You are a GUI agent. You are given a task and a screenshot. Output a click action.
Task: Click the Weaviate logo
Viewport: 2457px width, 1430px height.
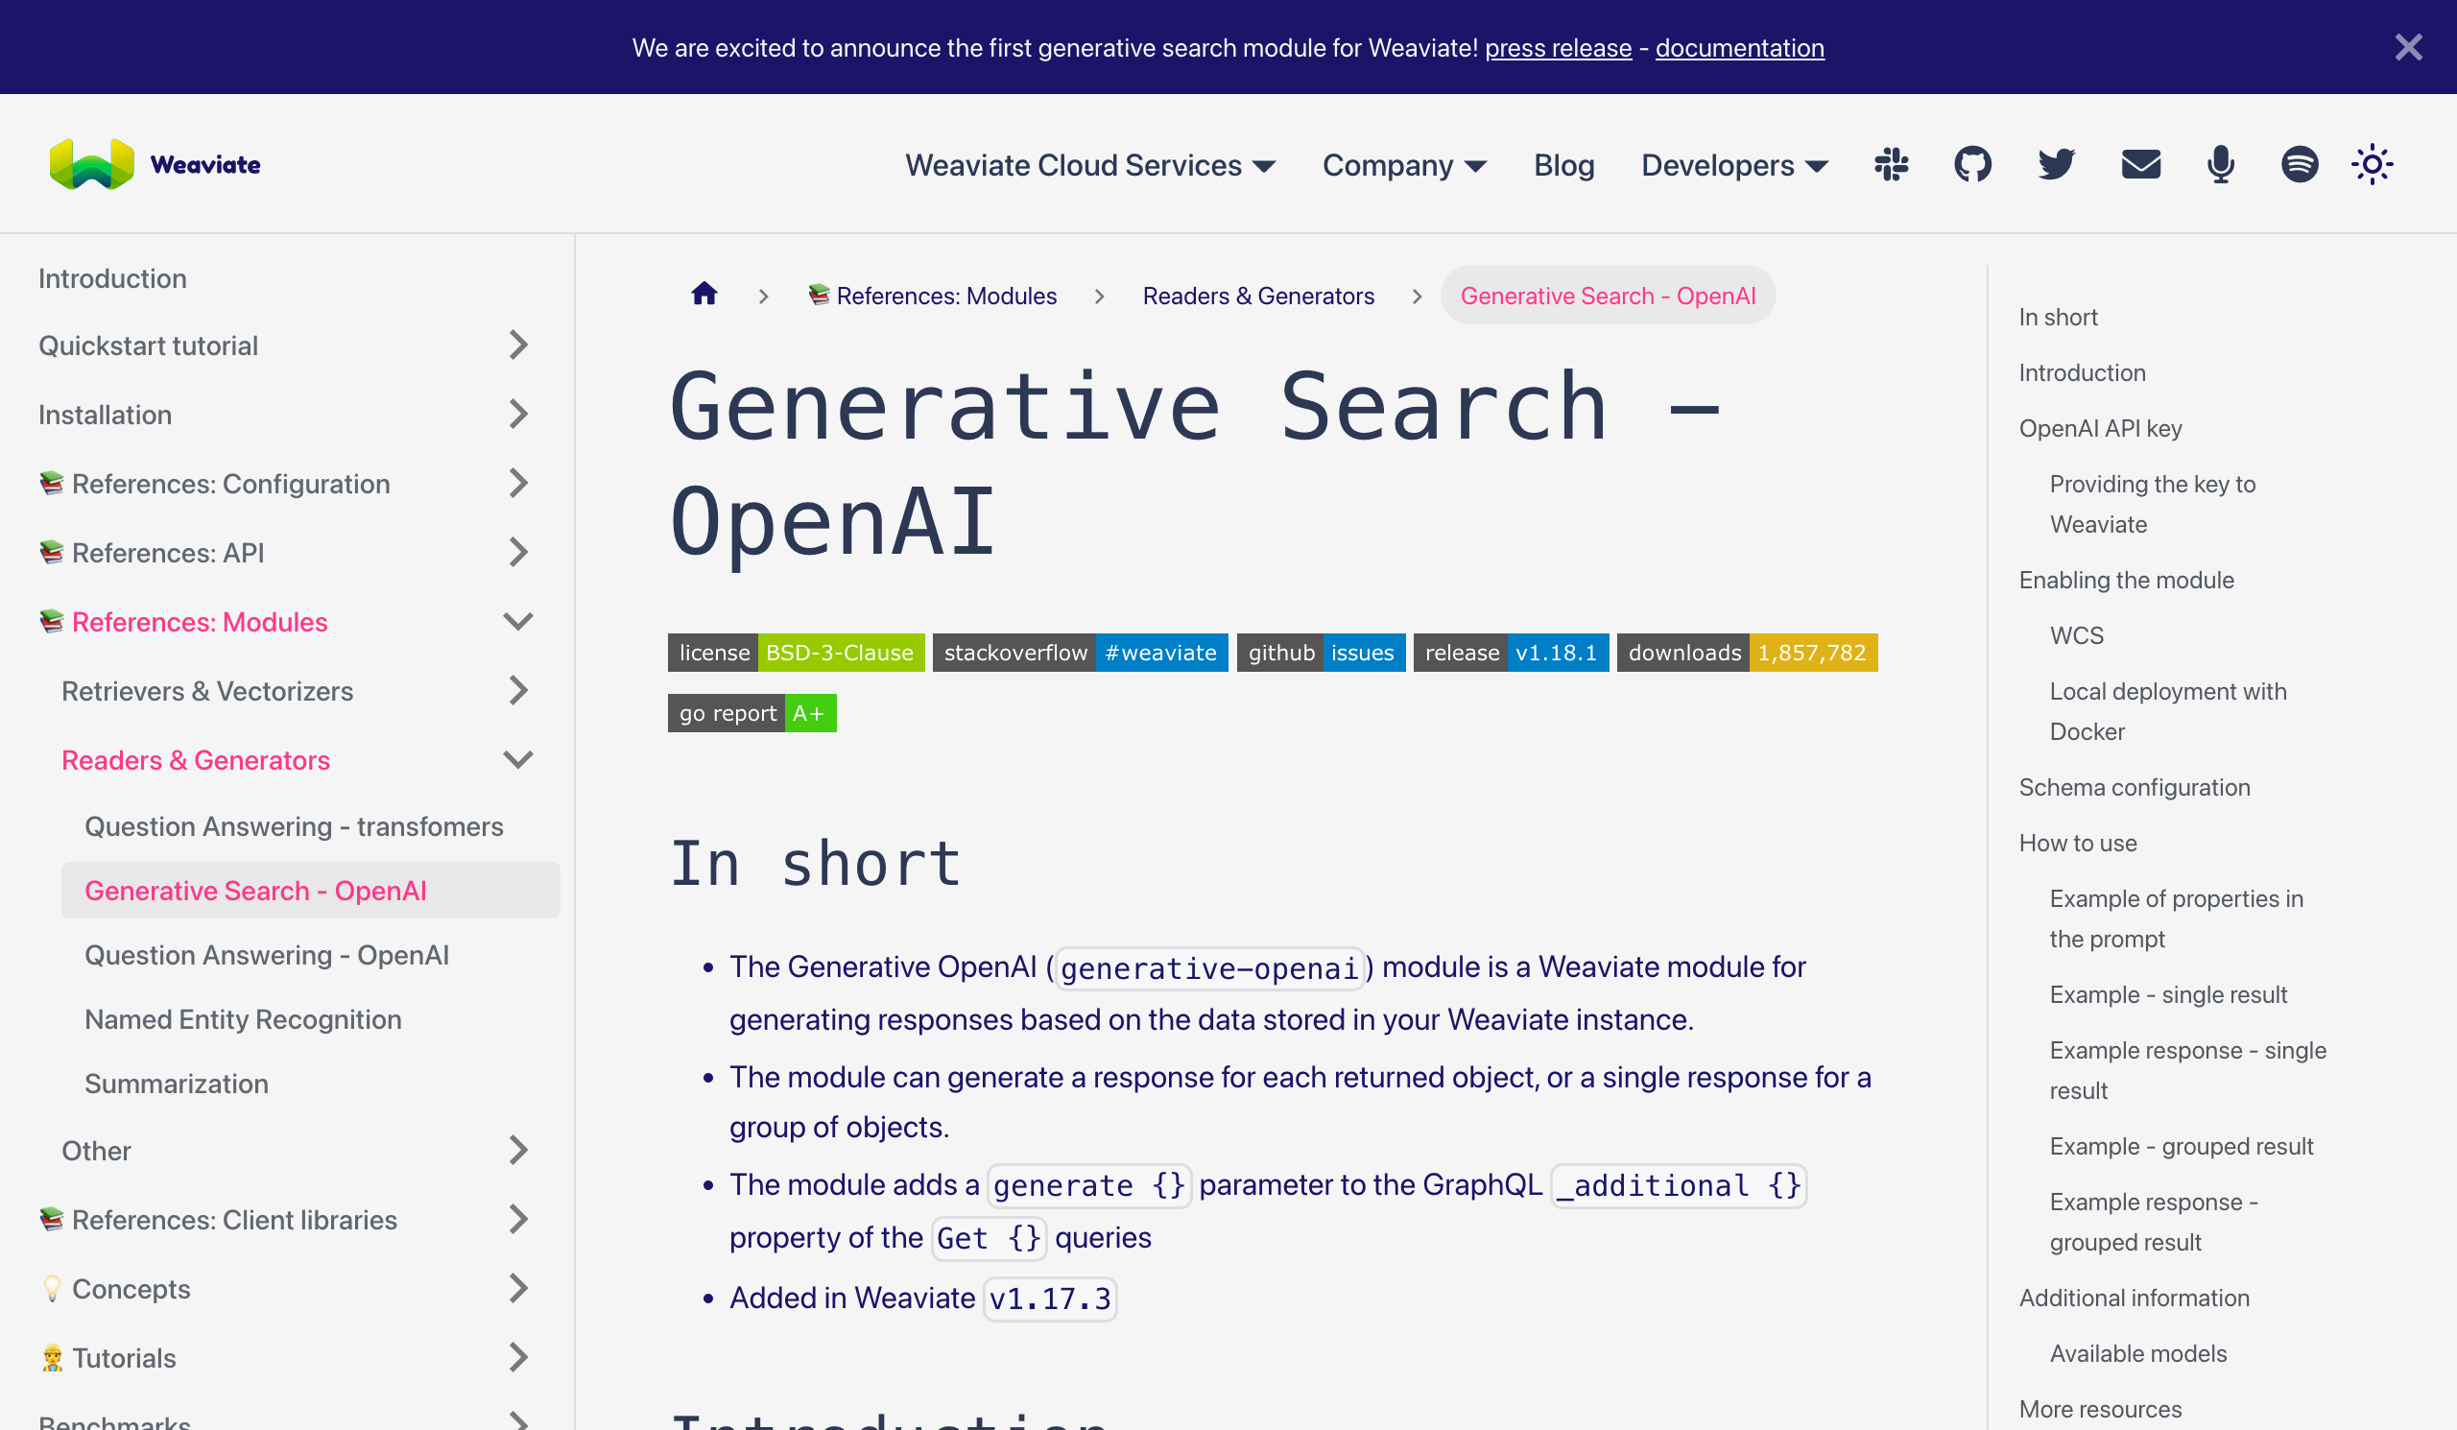[x=155, y=165]
